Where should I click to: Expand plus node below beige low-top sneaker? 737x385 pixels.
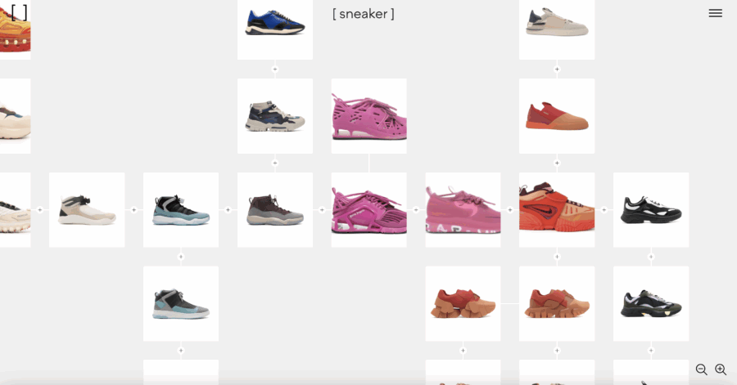point(557,69)
